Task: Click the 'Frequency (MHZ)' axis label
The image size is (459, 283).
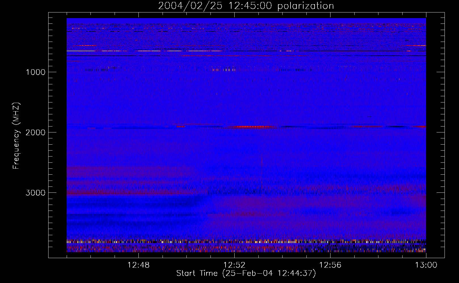Action: pos(16,136)
